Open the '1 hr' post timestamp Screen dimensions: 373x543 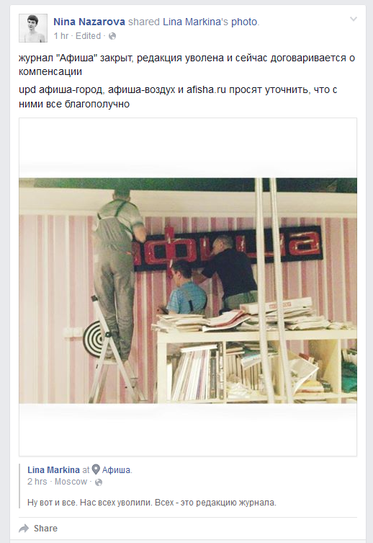tap(60, 36)
